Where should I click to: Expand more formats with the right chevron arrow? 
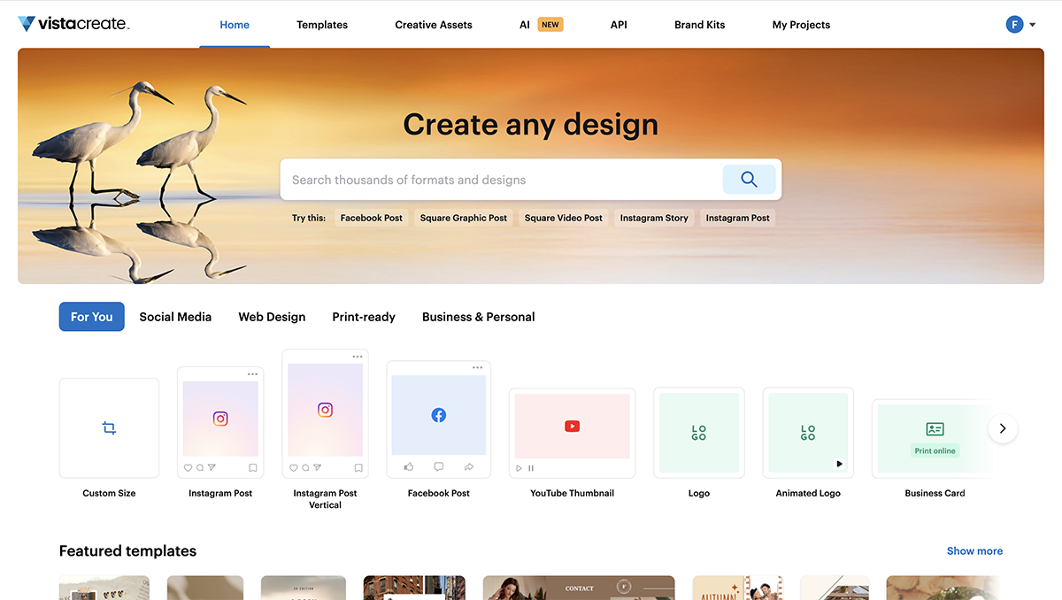coord(1003,427)
